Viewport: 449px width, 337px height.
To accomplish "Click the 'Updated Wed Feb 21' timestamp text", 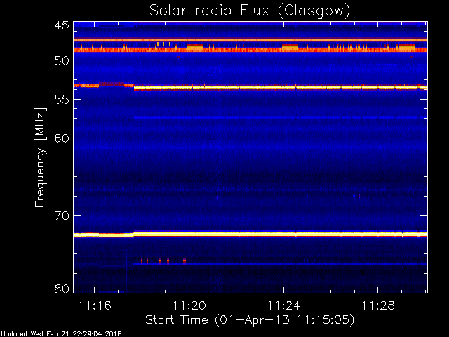I will tap(61, 334).
